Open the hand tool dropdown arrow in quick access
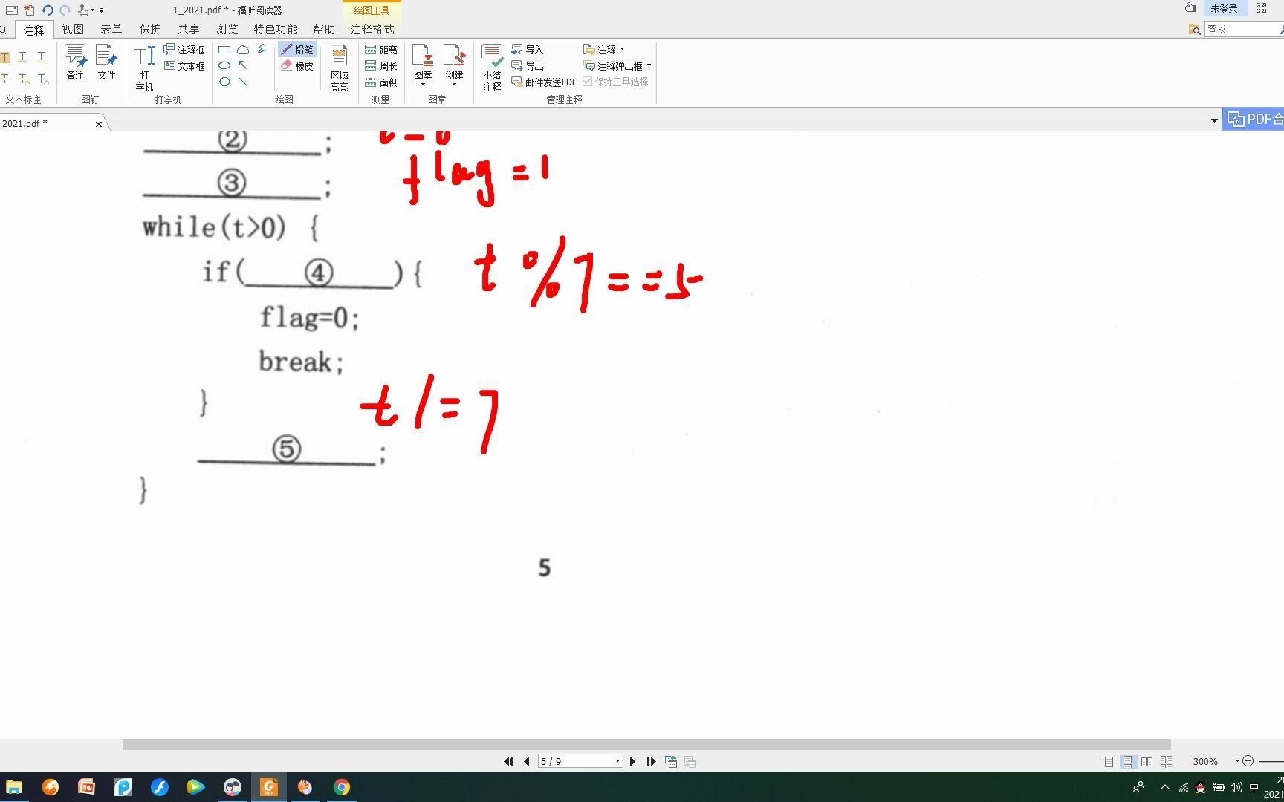This screenshot has width=1284, height=802. pyautogui.click(x=92, y=10)
